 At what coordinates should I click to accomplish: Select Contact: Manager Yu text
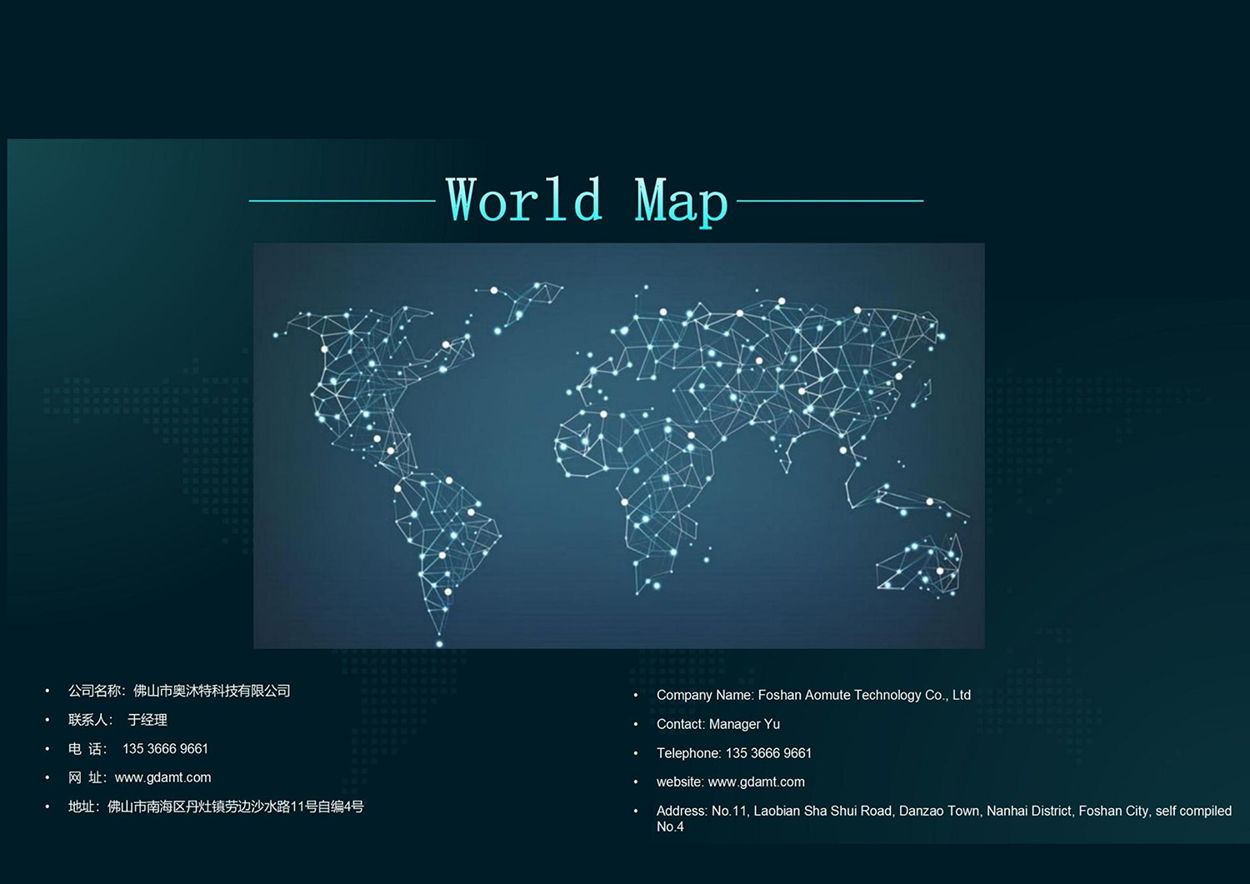(718, 724)
